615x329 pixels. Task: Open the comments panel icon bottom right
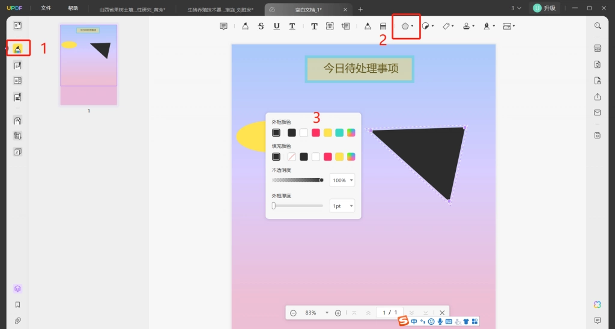(x=598, y=321)
